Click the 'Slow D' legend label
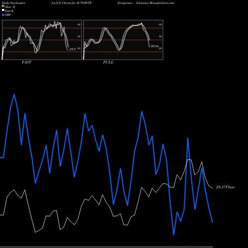The image size is (248, 248). tap(10, 7)
